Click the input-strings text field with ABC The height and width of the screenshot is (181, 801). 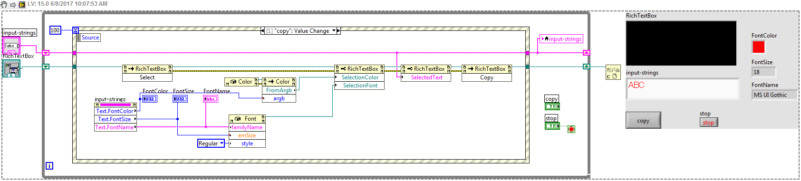tap(683, 89)
